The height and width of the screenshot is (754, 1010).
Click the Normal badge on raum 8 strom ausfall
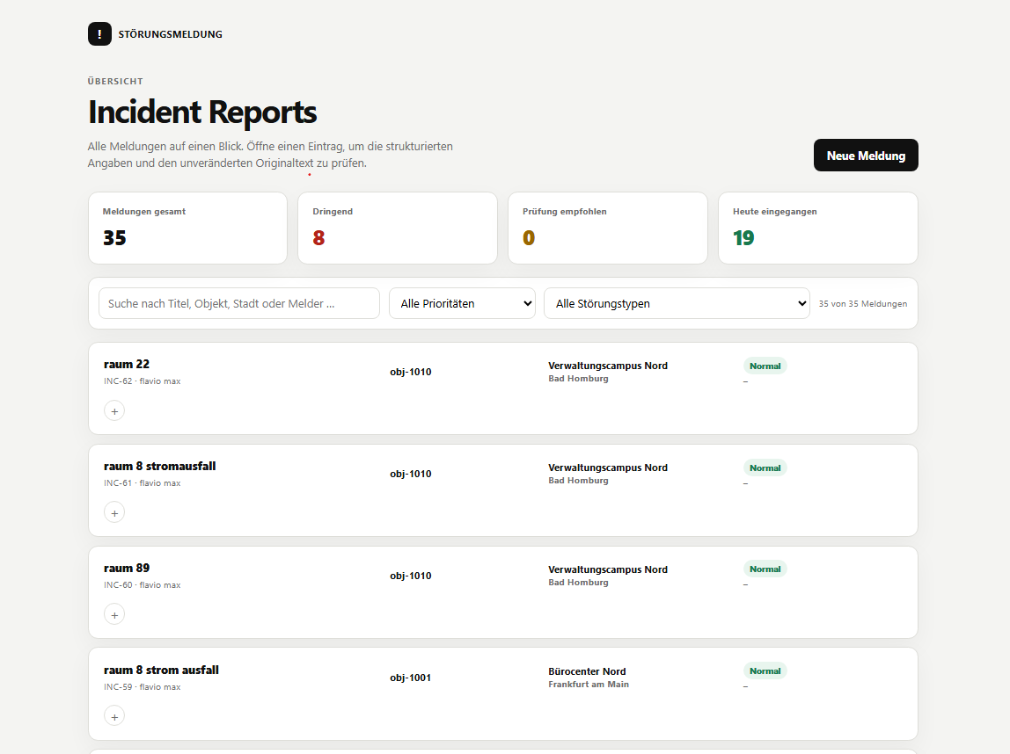coord(765,671)
